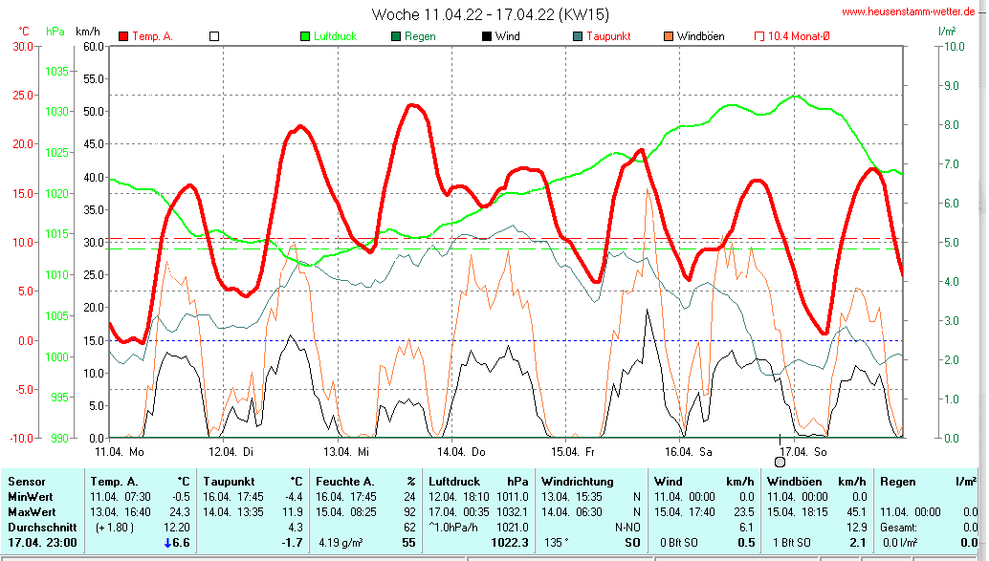Click the blue down arrow next to 6.6
989x561 pixels.
pyautogui.click(x=168, y=543)
